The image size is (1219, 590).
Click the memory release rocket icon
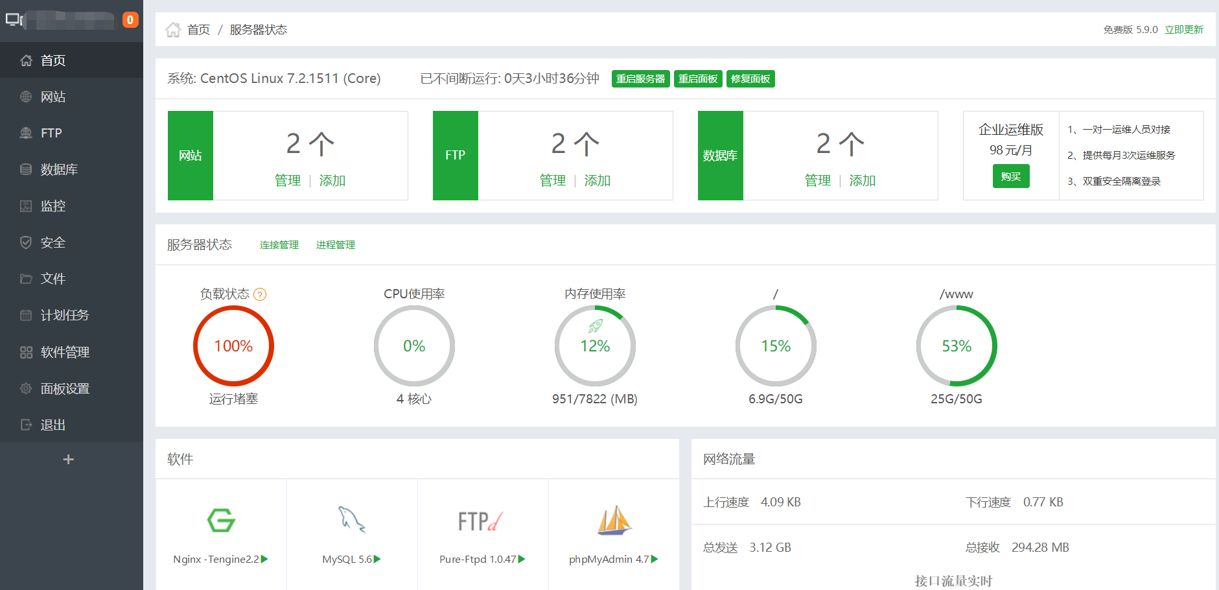click(x=595, y=326)
